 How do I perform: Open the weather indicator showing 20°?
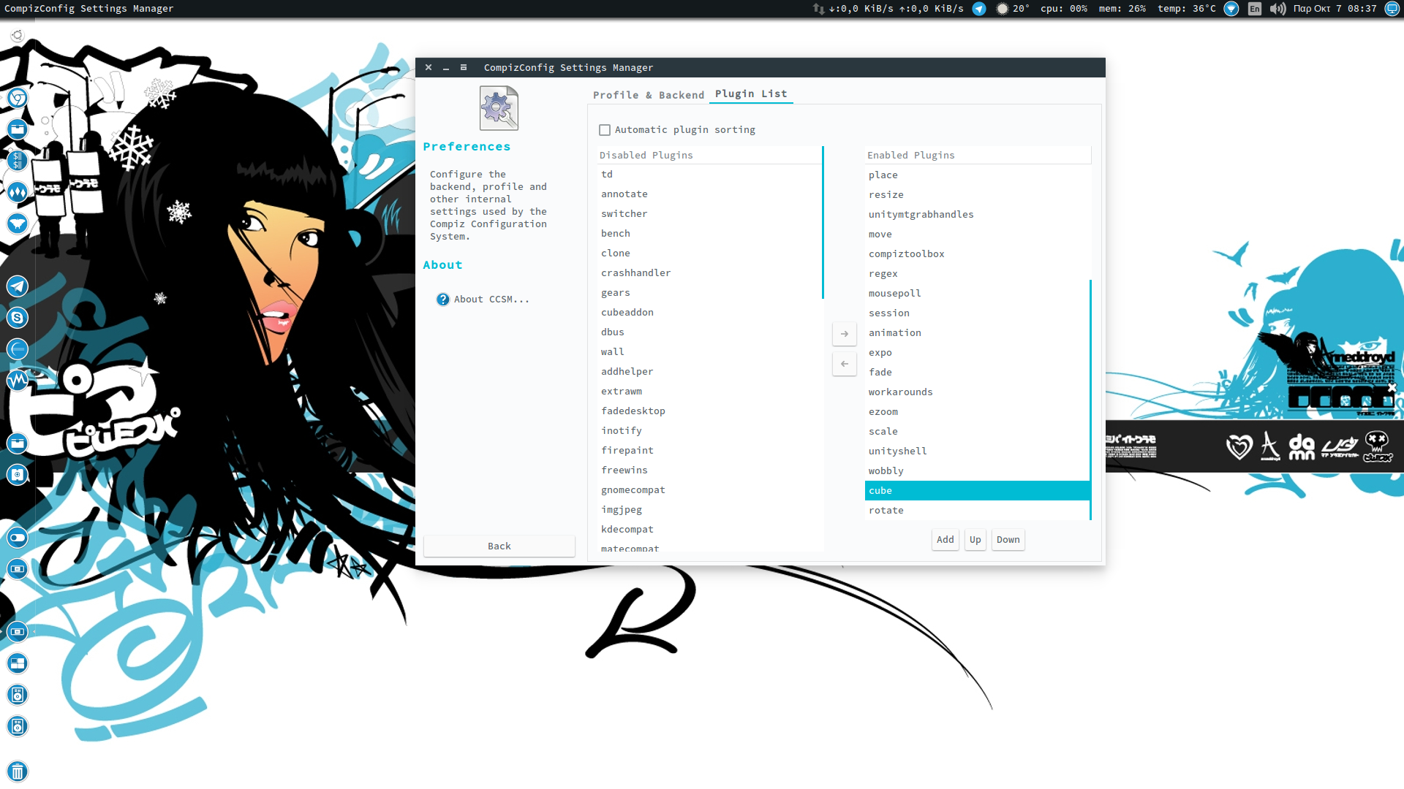coord(1013,9)
